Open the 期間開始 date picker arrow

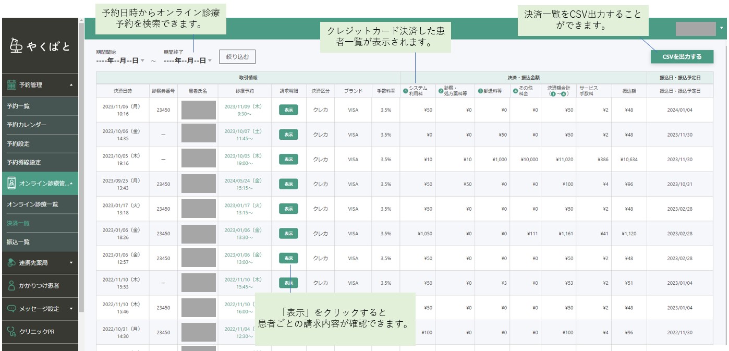(142, 60)
